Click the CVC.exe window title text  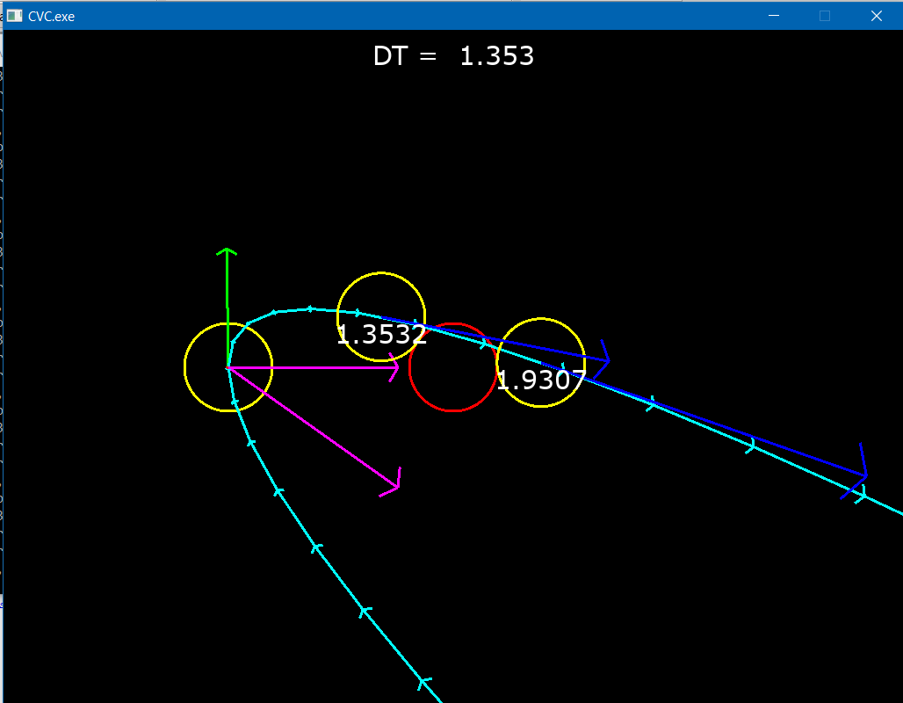(51, 17)
